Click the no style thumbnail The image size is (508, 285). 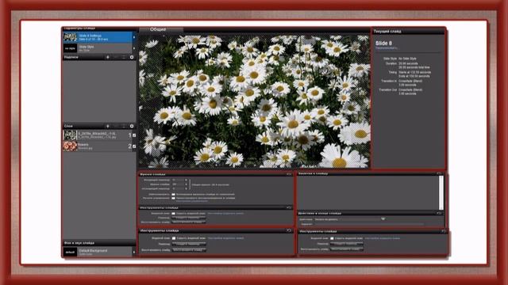[71, 48]
